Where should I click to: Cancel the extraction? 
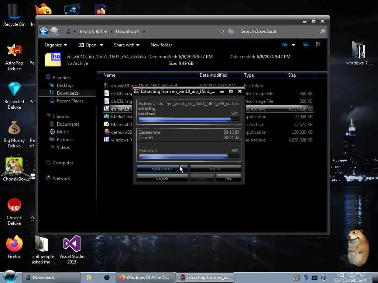[x=162, y=178]
